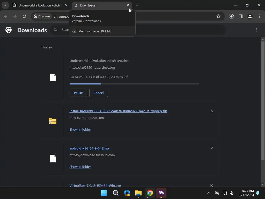Image resolution: width=265 pixels, height=199 pixels.
Task: Open notifications bell icon
Action: (258, 193)
